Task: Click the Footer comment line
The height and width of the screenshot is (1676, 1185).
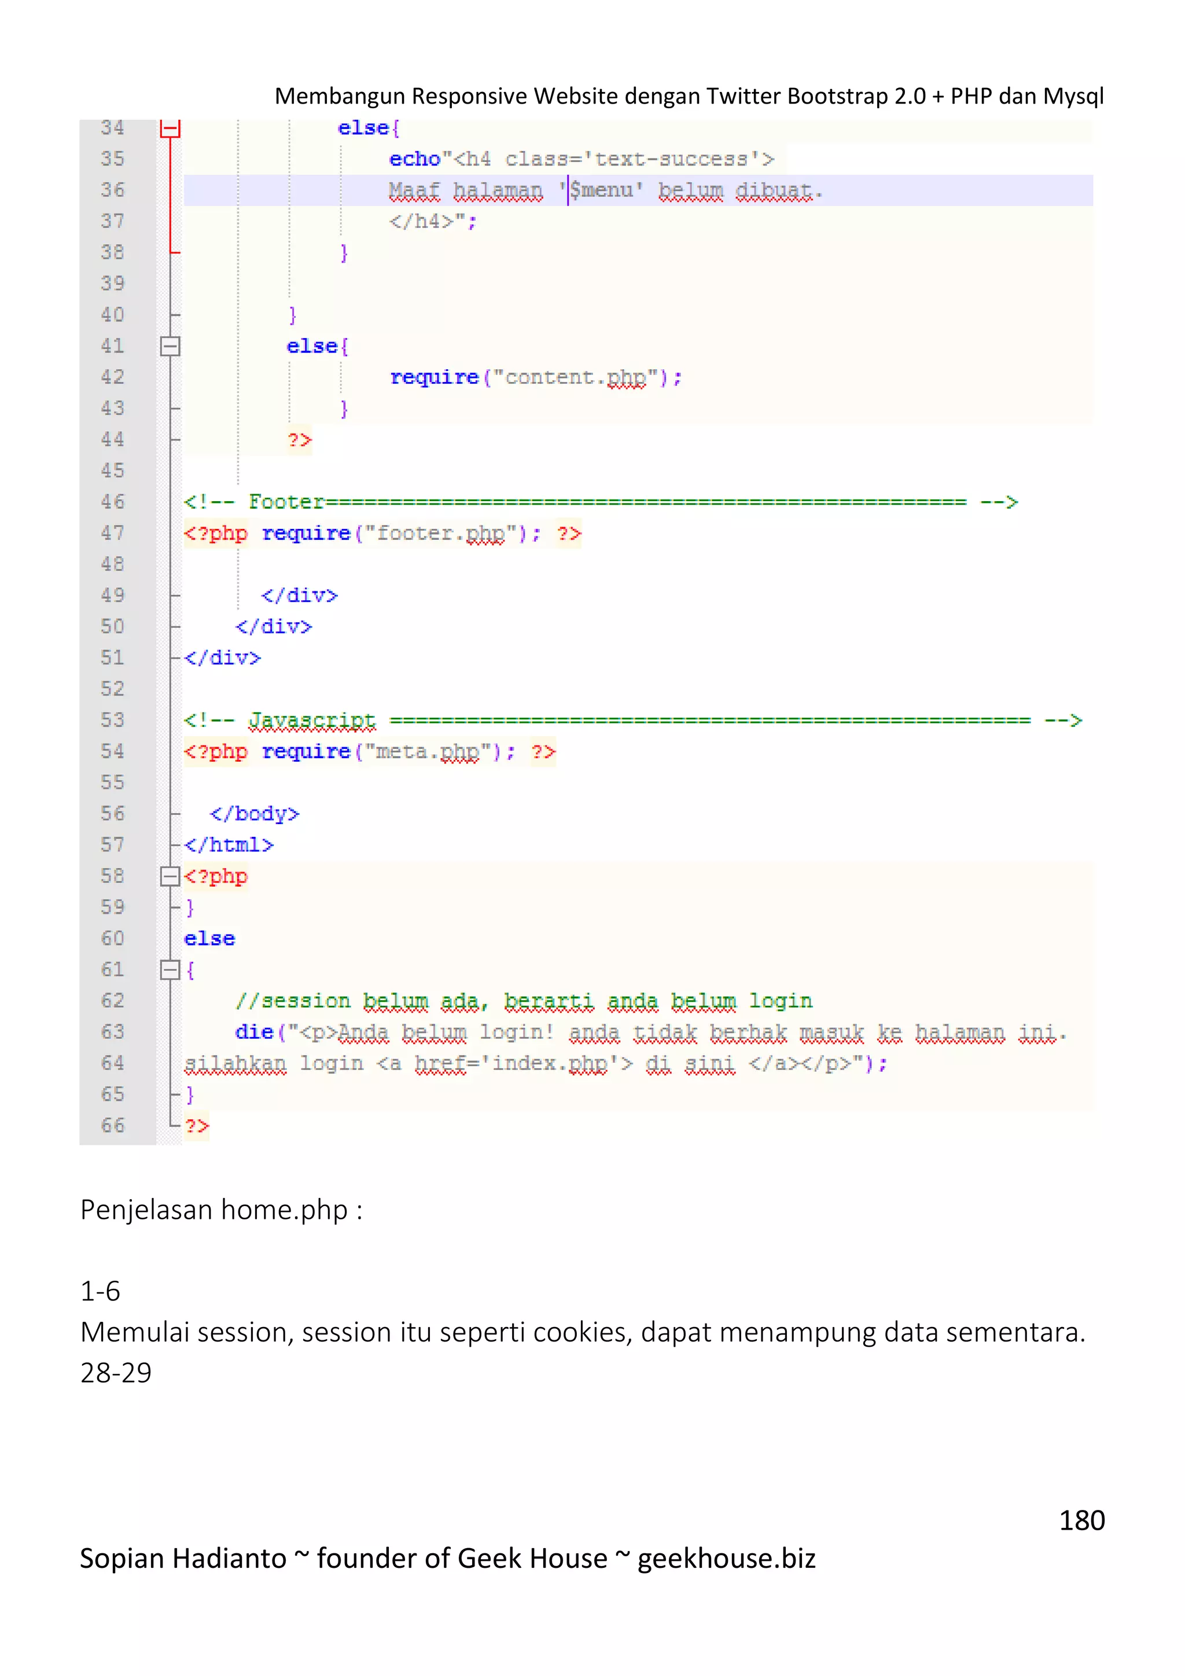Action: tap(601, 502)
